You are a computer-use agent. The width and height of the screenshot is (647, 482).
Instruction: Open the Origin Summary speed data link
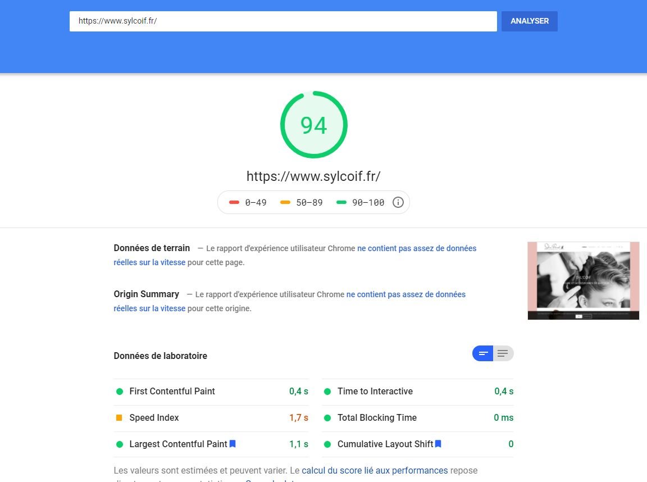coord(405,294)
